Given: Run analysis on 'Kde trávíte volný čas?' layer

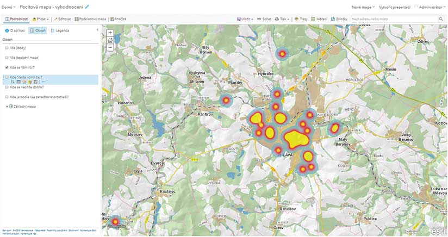Looking at the screenshot, I should pos(35,82).
